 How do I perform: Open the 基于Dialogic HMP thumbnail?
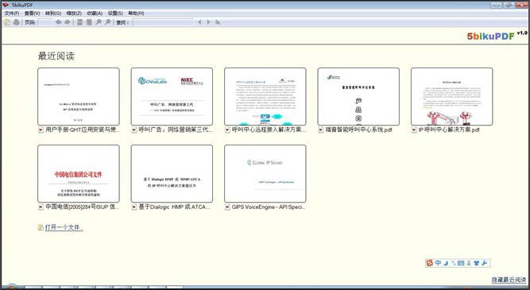[x=172, y=174]
